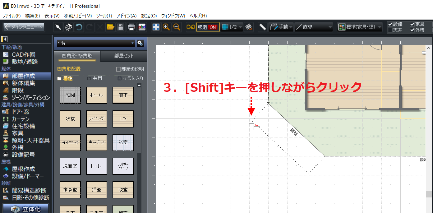Click the fit-to-screen view icon
433x213 pixels.
[156, 27]
